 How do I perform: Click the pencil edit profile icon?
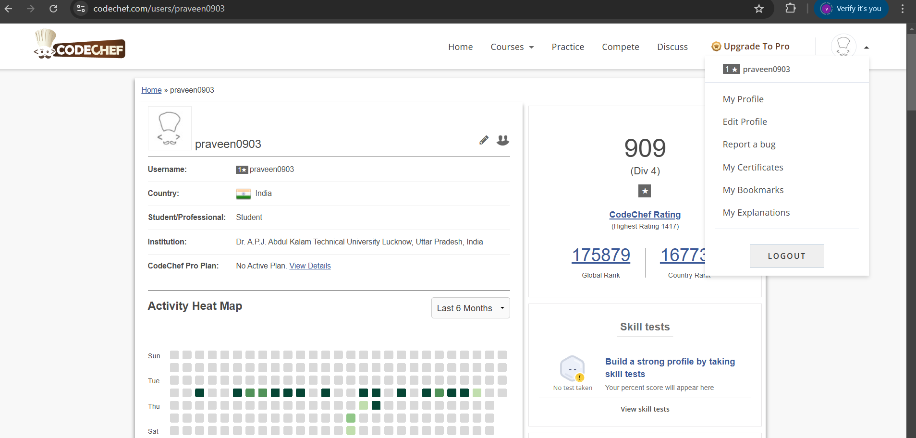click(x=484, y=140)
